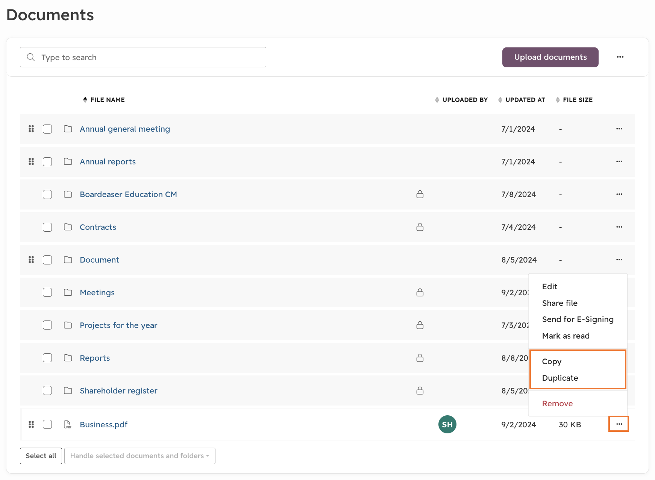Open more options for Boardeaser Education CM
The width and height of the screenshot is (655, 480).
[x=619, y=194]
